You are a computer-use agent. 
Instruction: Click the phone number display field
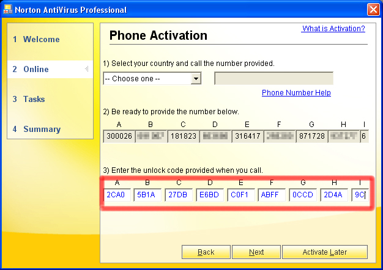273,79
